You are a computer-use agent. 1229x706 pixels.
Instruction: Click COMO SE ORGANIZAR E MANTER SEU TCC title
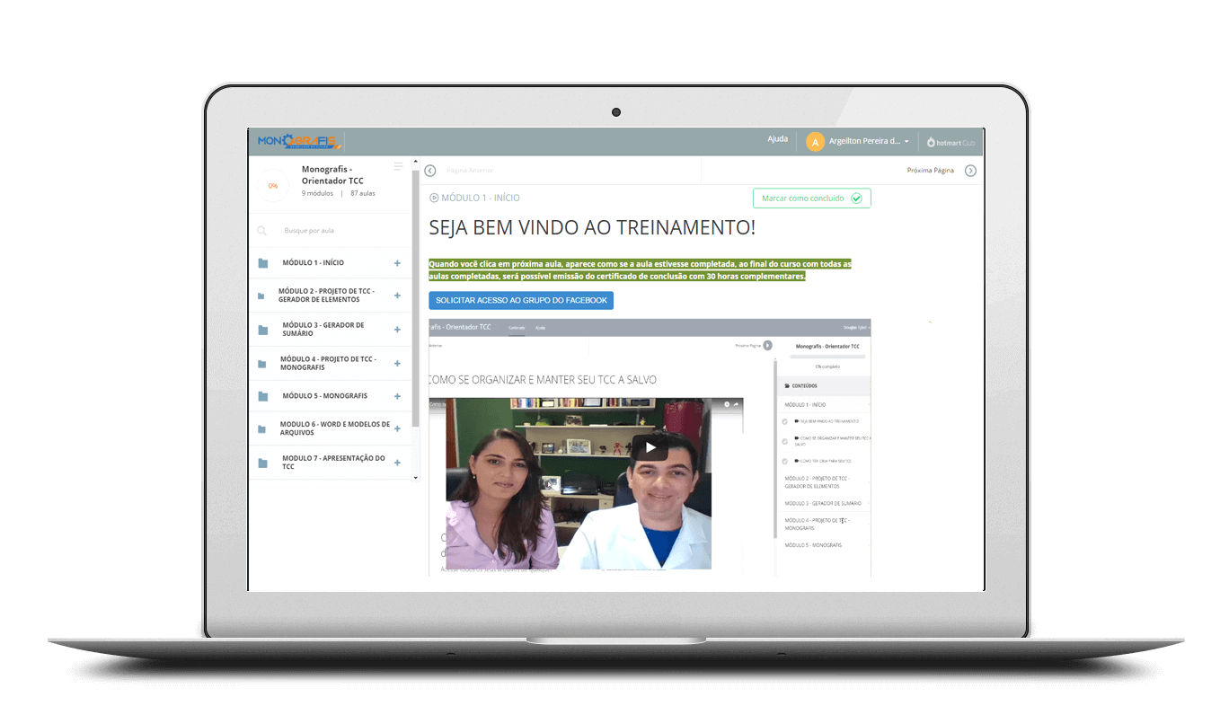(x=543, y=380)
